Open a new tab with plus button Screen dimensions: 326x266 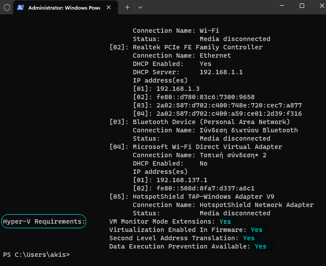point(127,7)
